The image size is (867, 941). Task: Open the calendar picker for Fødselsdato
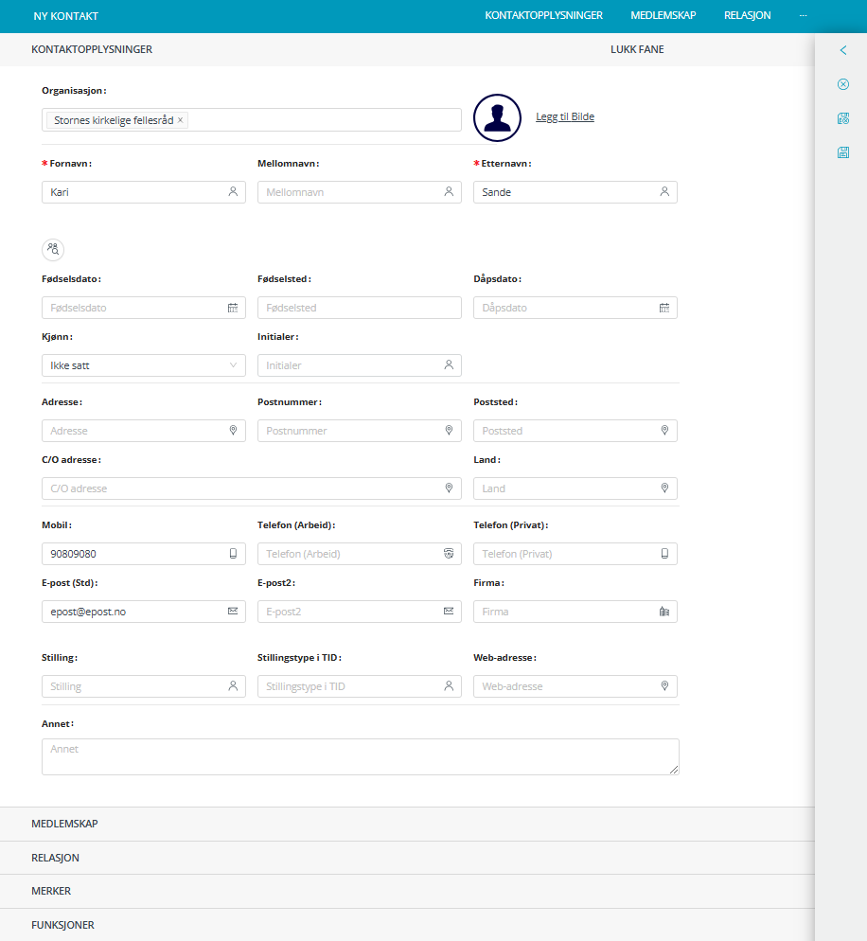pyautogui.click(x=233, y=308)
